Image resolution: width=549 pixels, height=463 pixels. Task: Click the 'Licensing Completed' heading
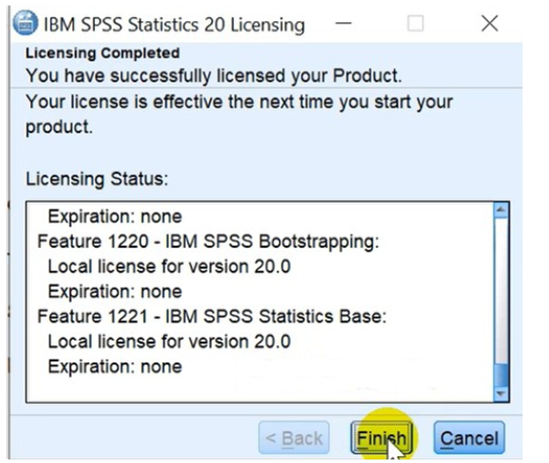[103, 54]
